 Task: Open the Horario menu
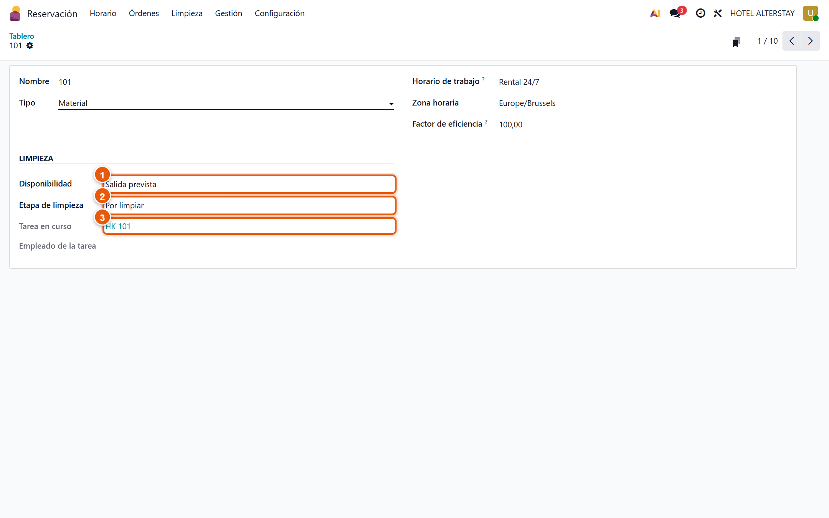[103, 13]
